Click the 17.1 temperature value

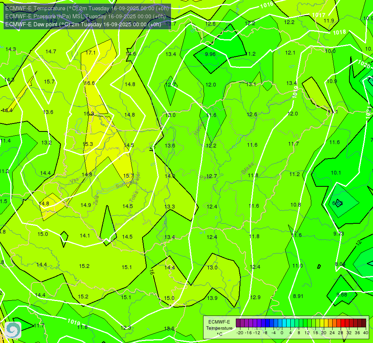tap(91, 53)
